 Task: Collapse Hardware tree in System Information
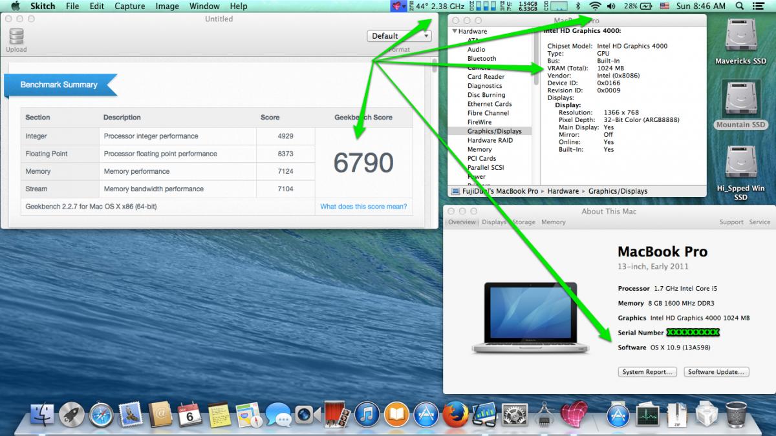pyautogui.click(x=455, y=31)
